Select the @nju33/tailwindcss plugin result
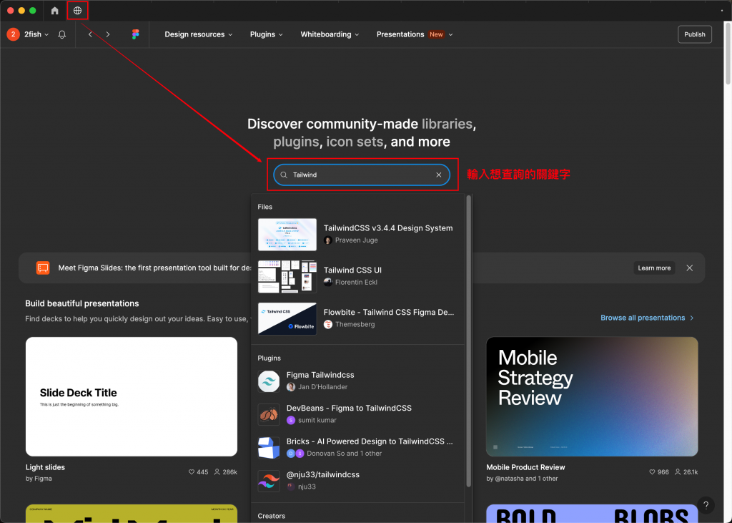The image size is (732, 523). pos(359,481)
